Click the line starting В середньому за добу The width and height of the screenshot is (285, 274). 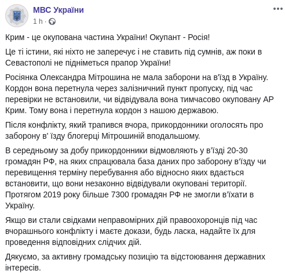click(x=126, y=150)
